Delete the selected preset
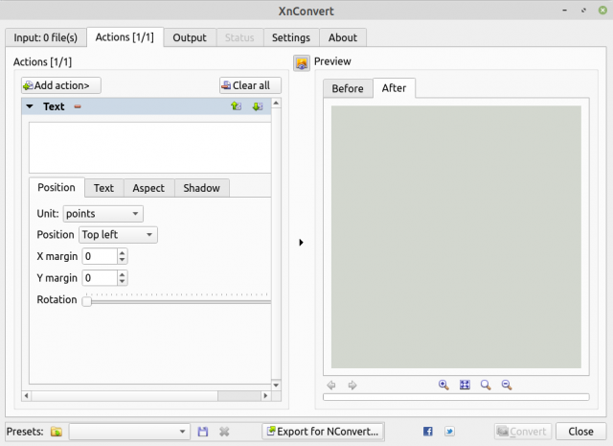This screenshot has width=613, height=446. click(224, 432)
